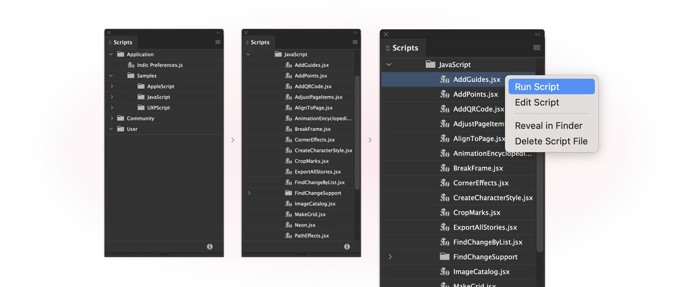The image size is (679, 287).
Task: Click CropMarks.jsx script icon in large context-menu panel
Action: tap(445, 212)
